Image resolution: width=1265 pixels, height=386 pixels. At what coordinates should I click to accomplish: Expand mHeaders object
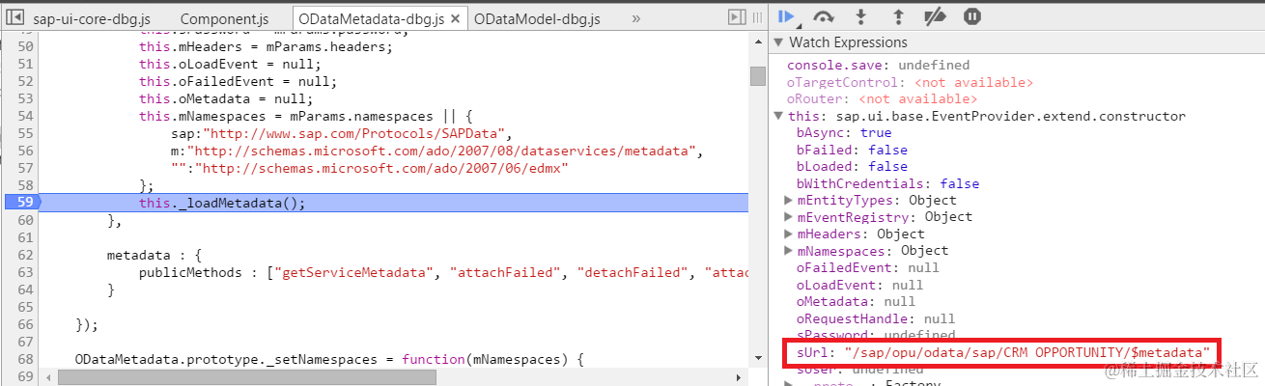click(x=791, y=234)
